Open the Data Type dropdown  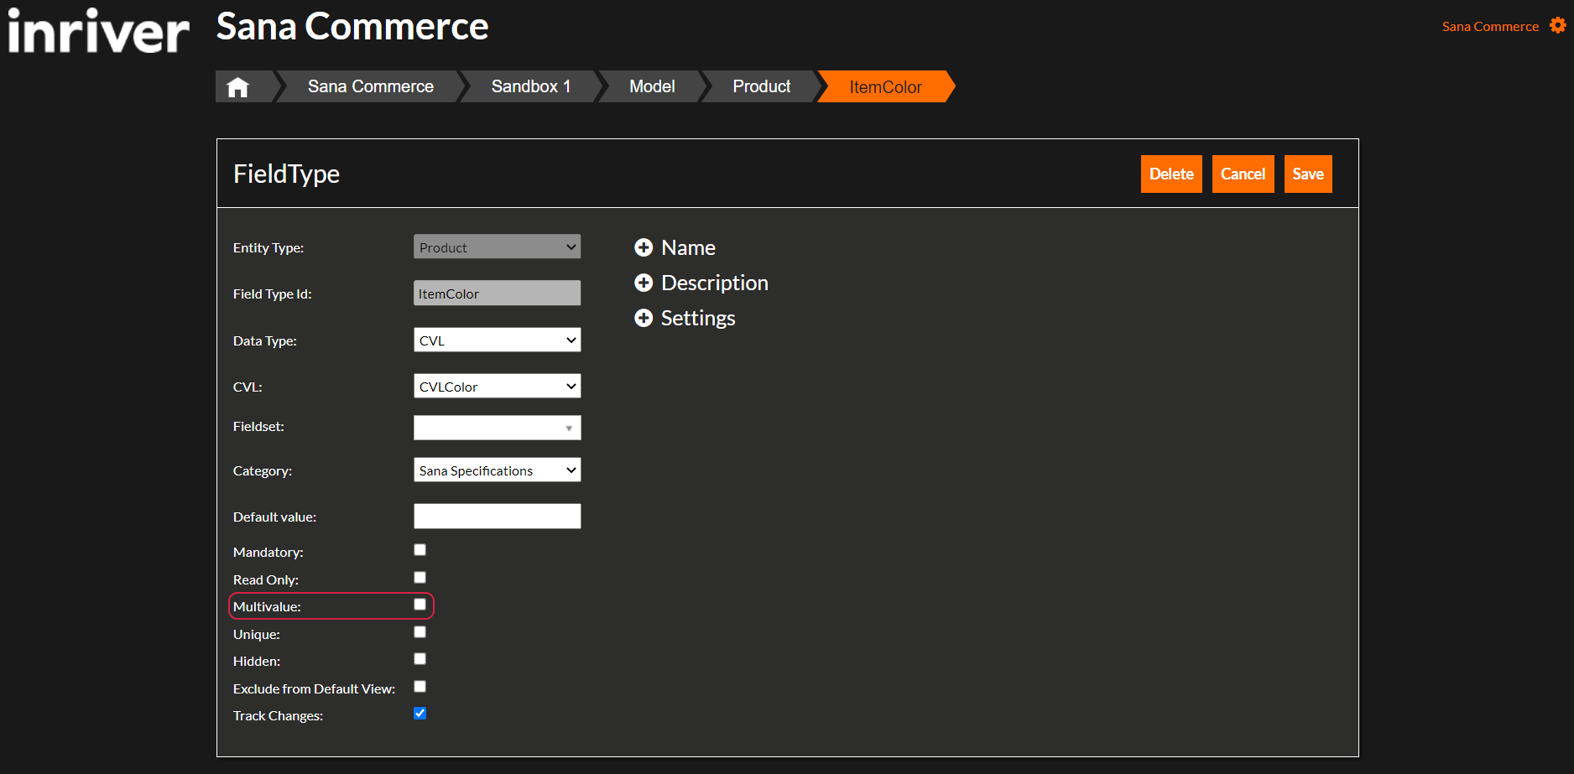pos(497,340)
